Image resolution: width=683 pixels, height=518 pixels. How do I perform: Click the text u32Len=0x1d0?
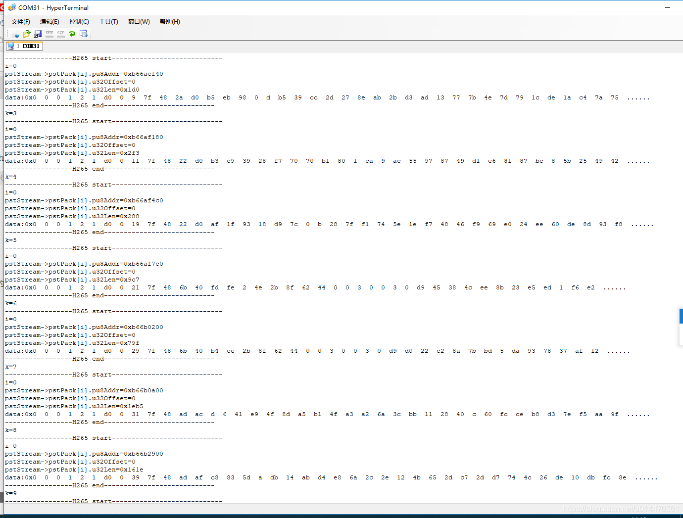115,90
